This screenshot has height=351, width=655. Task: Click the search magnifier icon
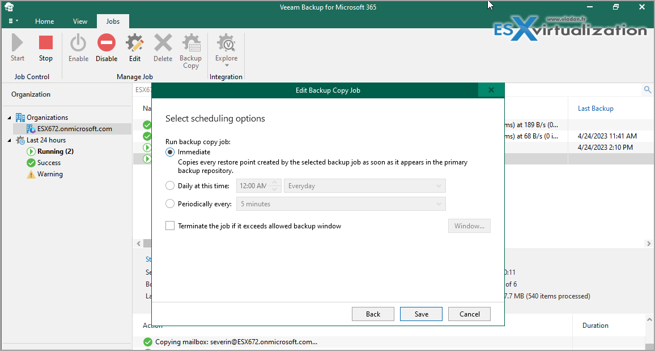tap(648, 90)
